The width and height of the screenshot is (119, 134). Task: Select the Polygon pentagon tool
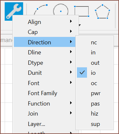pos(103,12)
